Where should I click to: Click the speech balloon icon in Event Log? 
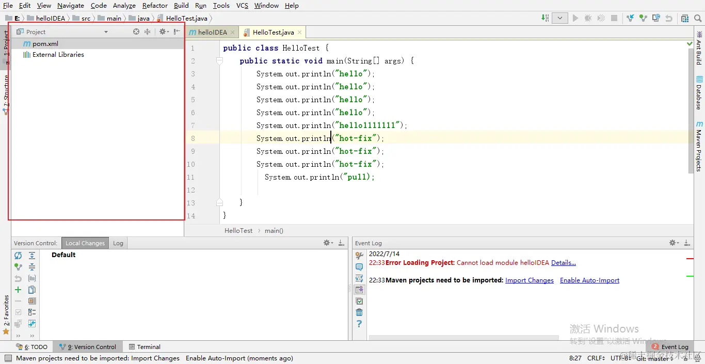click(x=359, y=267)
